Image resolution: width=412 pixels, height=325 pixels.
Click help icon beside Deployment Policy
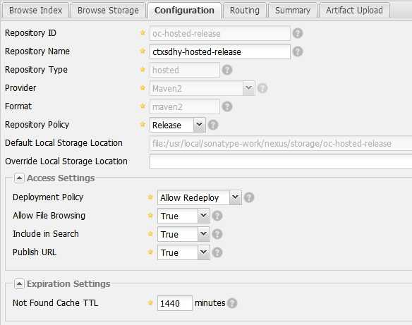pyautogui.click(x=249, y=197)
